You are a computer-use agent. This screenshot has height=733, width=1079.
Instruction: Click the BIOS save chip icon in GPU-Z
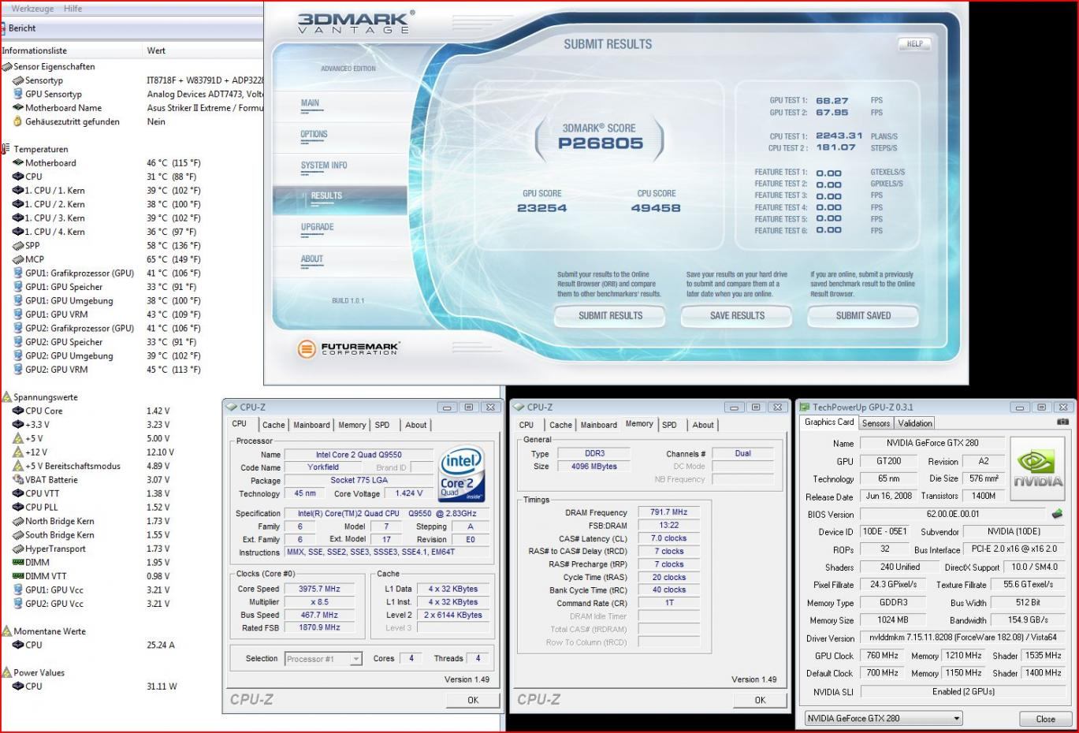point(1057,513)
